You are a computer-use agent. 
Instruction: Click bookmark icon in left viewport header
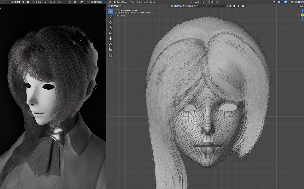(15, 2)
